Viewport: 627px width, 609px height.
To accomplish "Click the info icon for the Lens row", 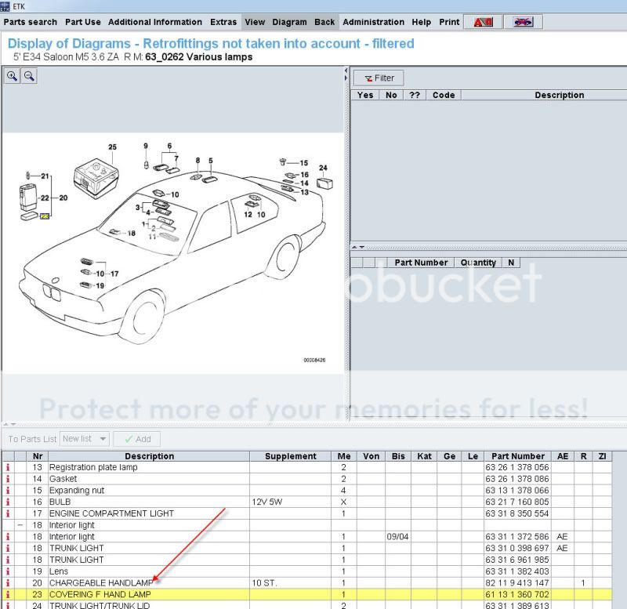I will tap(8, 571).
